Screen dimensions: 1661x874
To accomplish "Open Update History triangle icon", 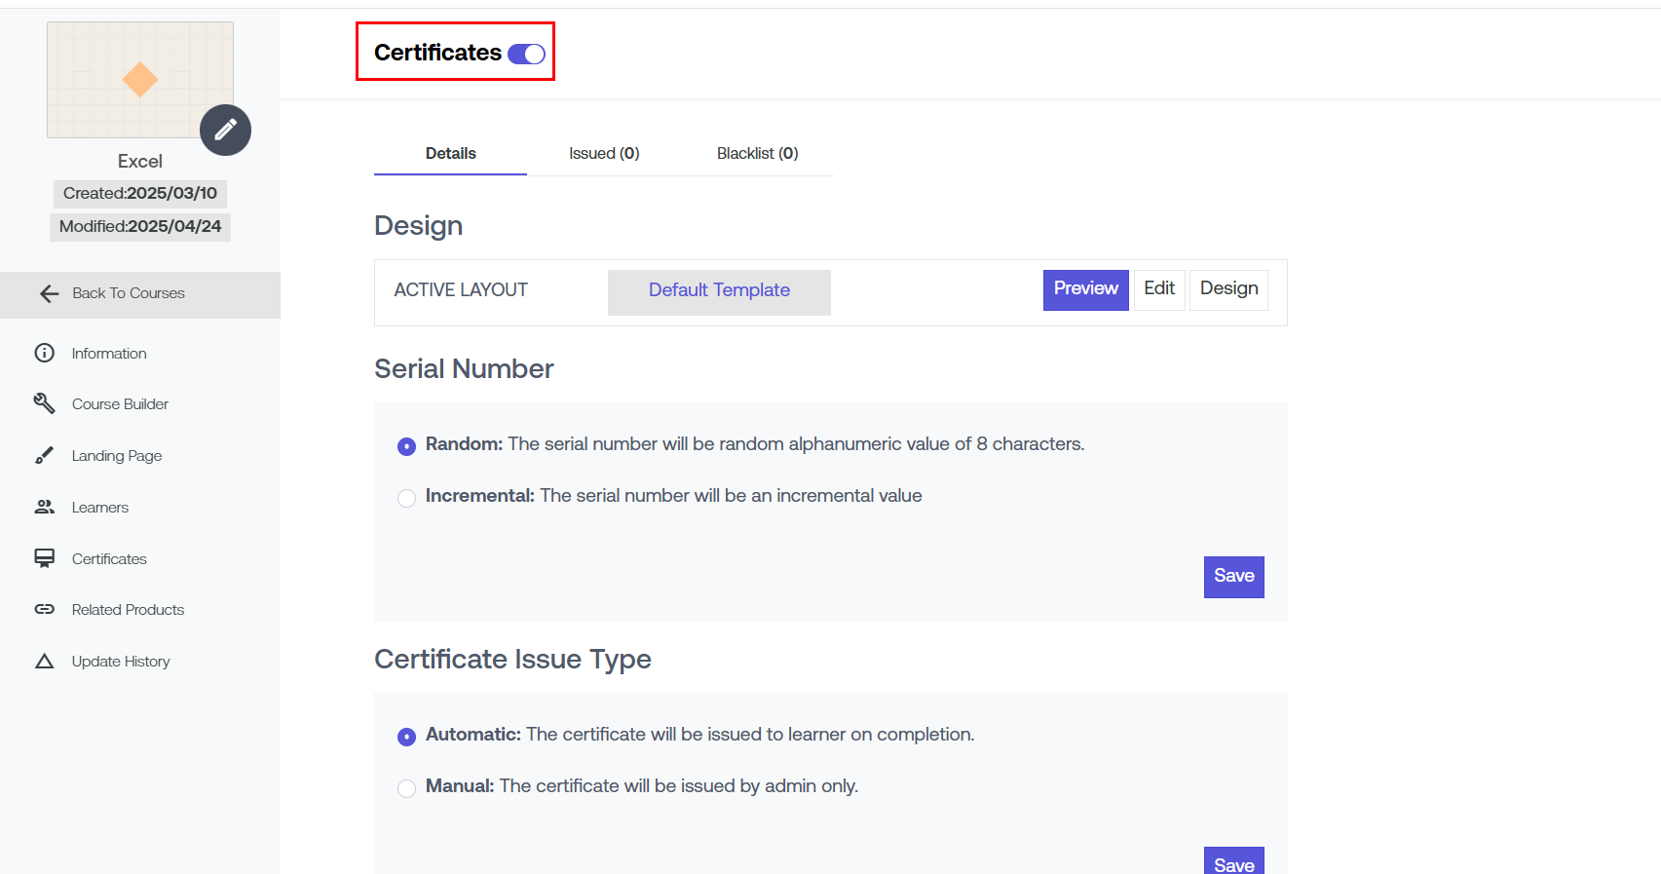I will (45, 662).
